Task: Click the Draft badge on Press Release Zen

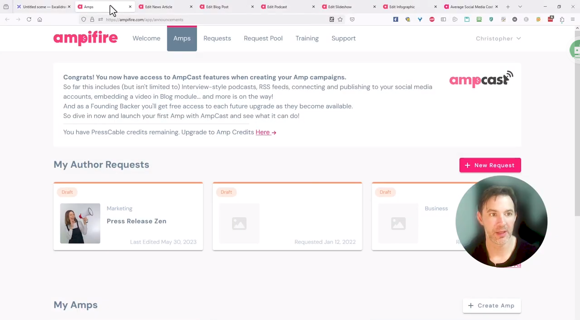Action: 67,192
